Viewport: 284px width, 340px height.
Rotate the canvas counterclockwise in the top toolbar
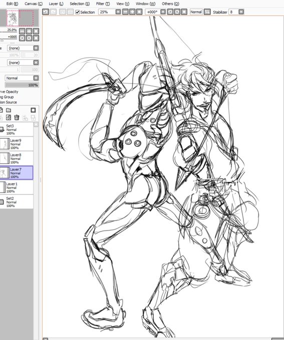coord(170,11)
